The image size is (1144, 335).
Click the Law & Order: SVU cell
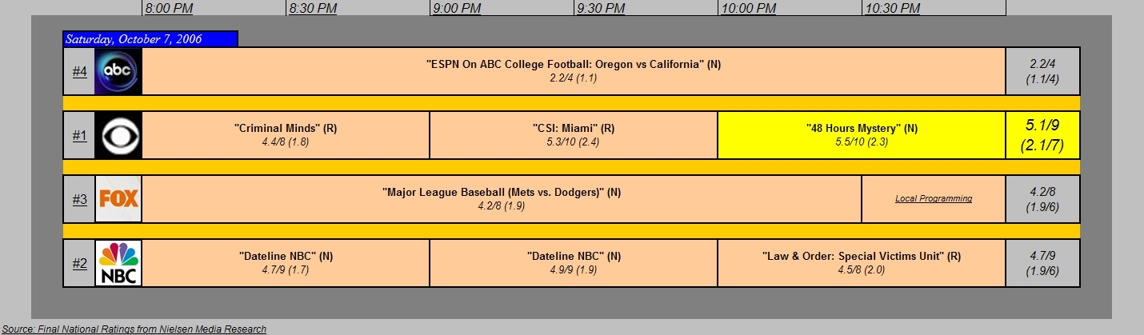(x=861, y=263)
